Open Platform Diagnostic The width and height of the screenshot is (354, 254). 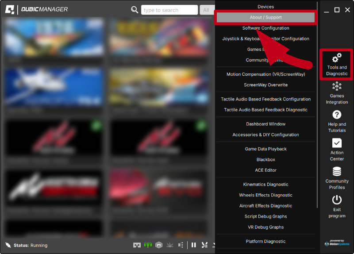265,241
